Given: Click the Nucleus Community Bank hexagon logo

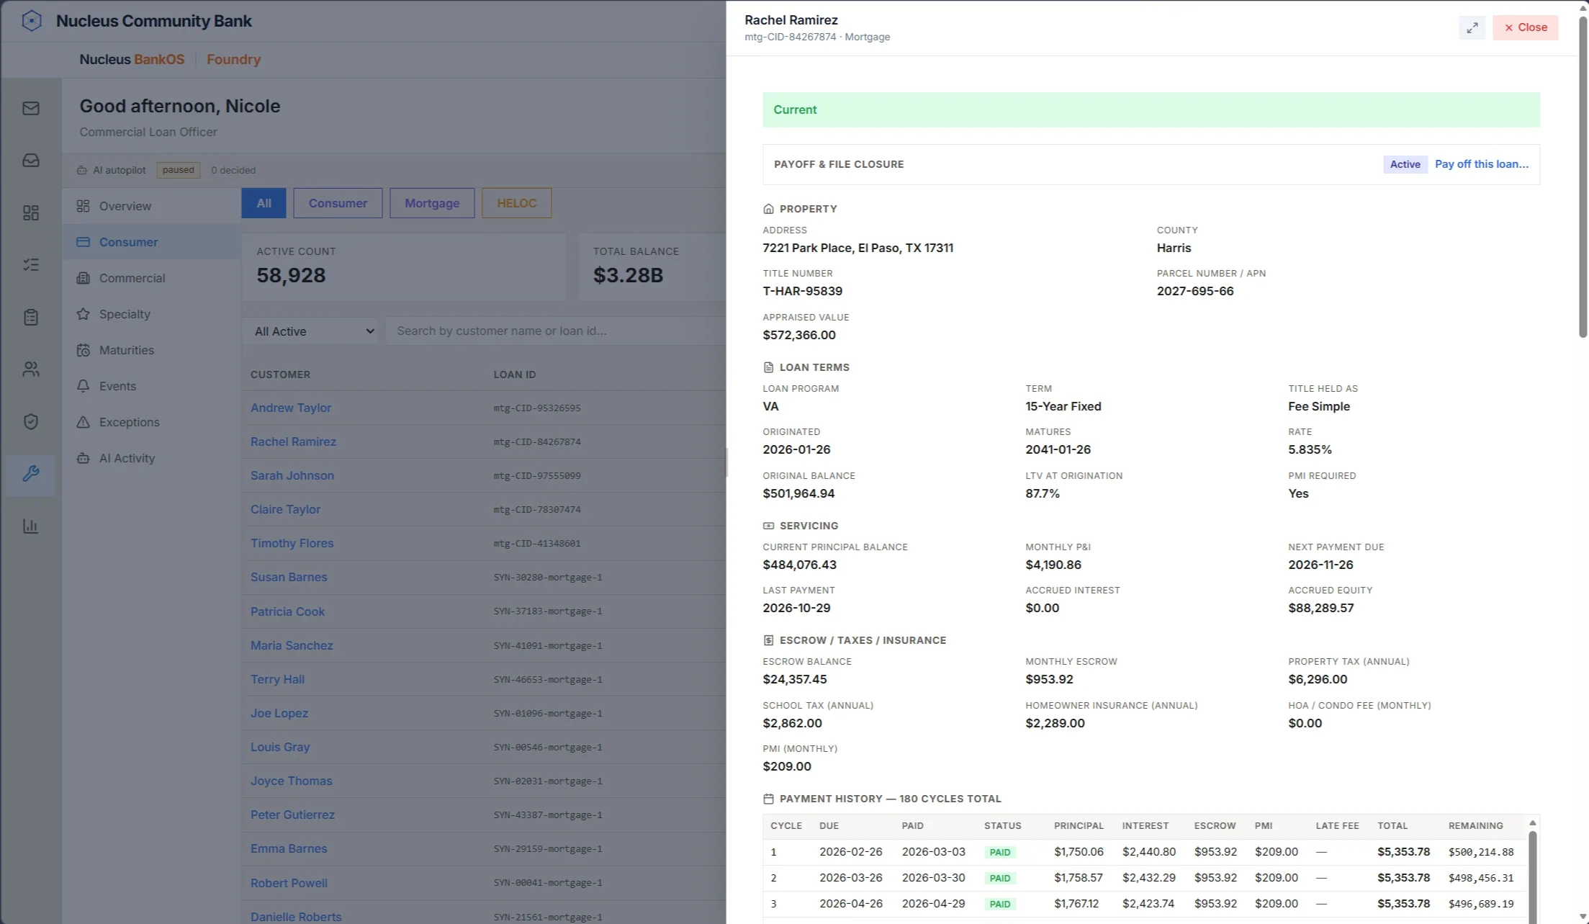Looking at the screenshot, I should point(32,21).
